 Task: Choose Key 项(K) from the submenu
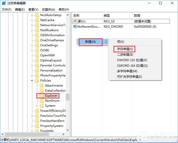point(121,42)
